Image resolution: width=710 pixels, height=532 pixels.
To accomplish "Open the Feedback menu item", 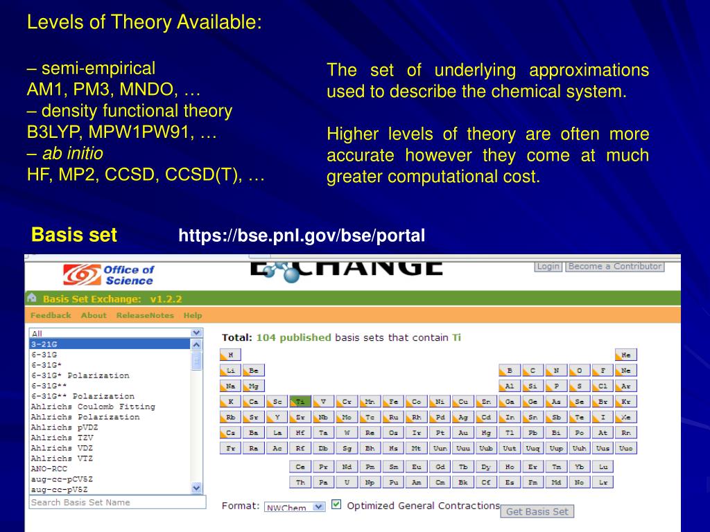I will (51, 315).
